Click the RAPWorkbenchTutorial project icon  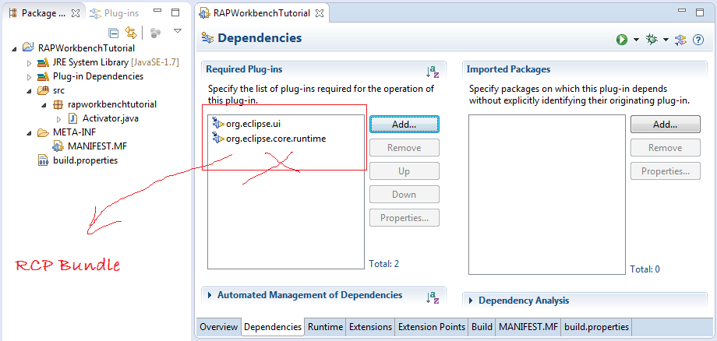pyautogui.click(x=28, y=48)
